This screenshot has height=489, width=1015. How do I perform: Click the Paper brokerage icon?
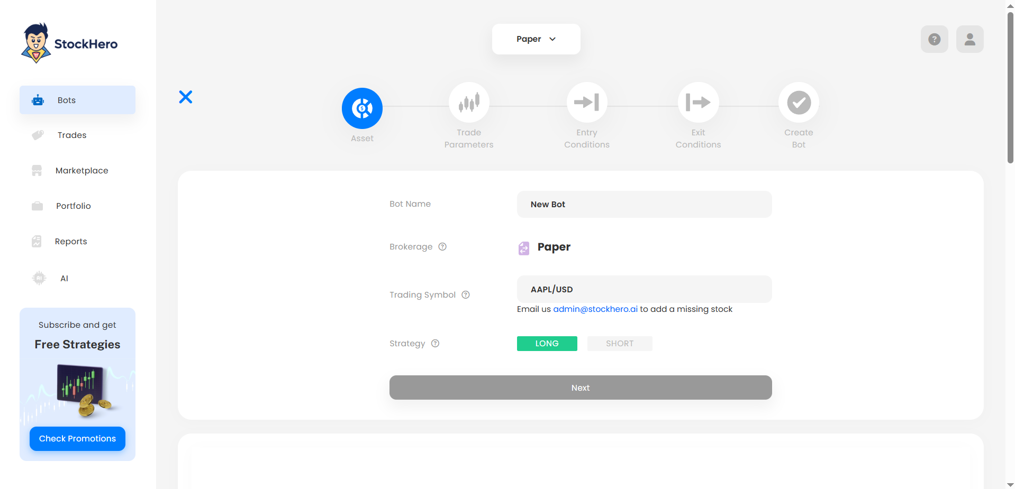[523, 248]
